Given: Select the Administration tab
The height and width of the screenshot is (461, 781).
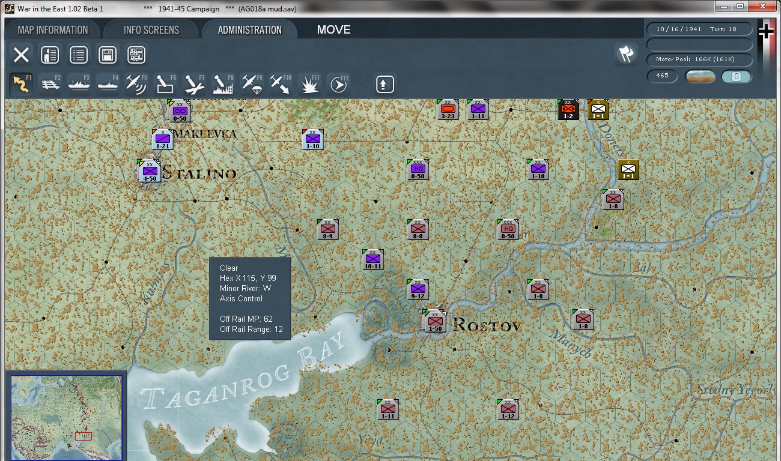Looking at the screenshot, I should (249, 30).
